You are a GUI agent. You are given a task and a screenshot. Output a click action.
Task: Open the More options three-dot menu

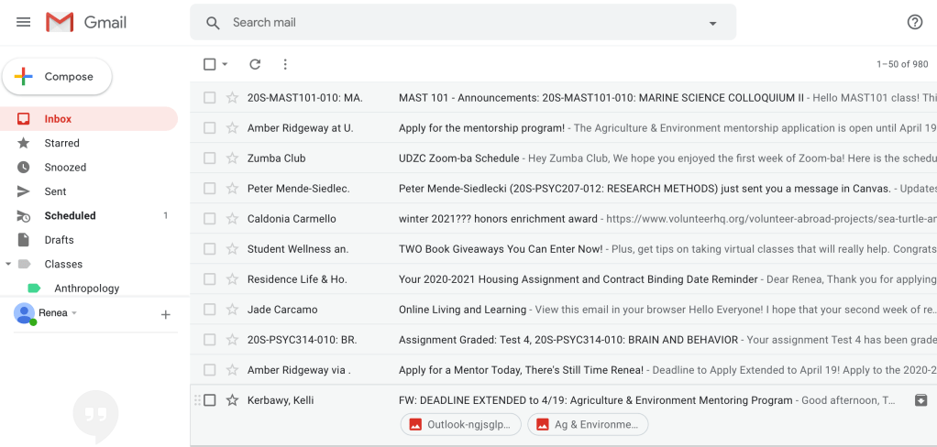pyautogui.click(x=285, y=64)
